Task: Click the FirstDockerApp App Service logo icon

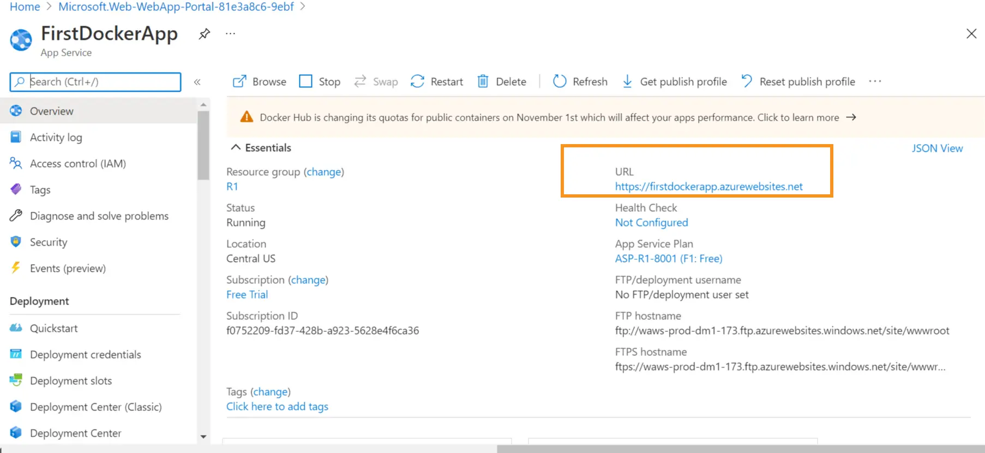Action: (21, 40)
